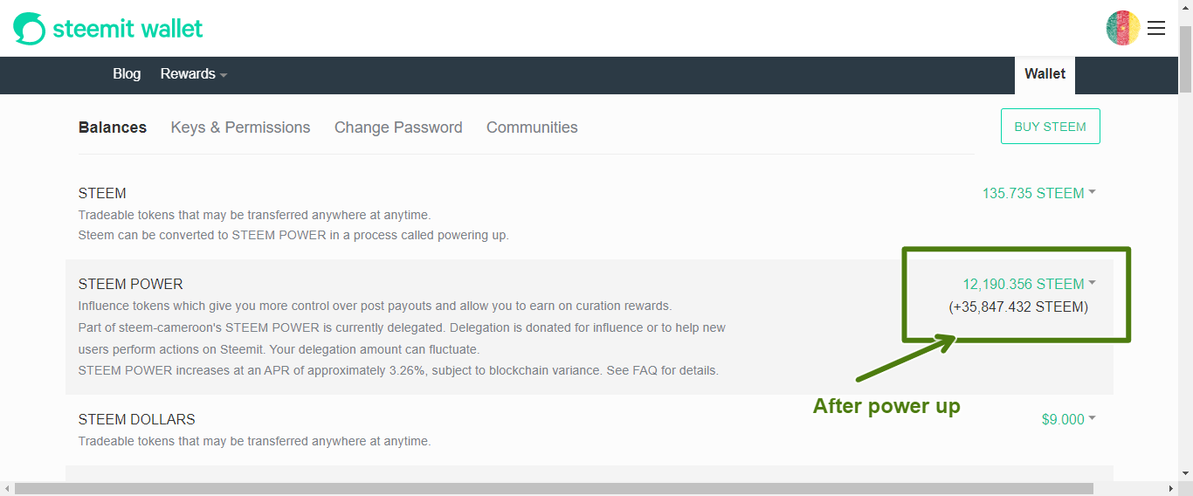Select the Wallet tab

[x=1045, y=74]
